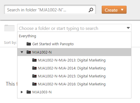Click the Choose a folder search box
140x103 pixels.
(x=74, y=28)
